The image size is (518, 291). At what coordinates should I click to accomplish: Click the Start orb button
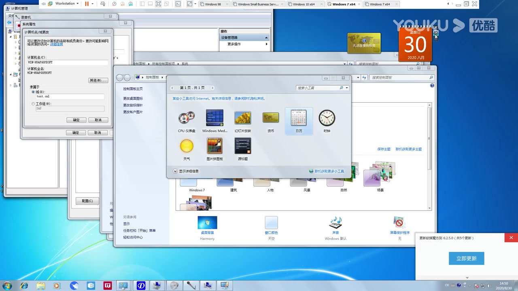(x=7, y=286)
